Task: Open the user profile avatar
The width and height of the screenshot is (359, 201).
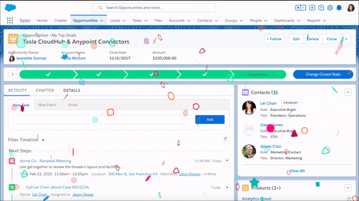Action: pyautogui.click(x=350, y=8)
